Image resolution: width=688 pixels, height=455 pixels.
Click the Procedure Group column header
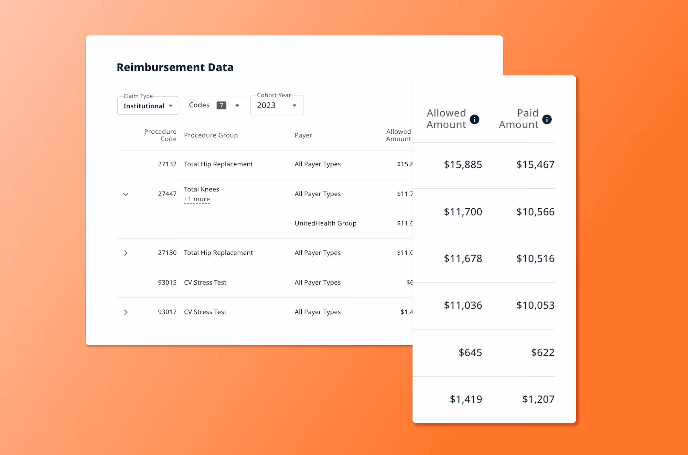(x=211, y=135)
